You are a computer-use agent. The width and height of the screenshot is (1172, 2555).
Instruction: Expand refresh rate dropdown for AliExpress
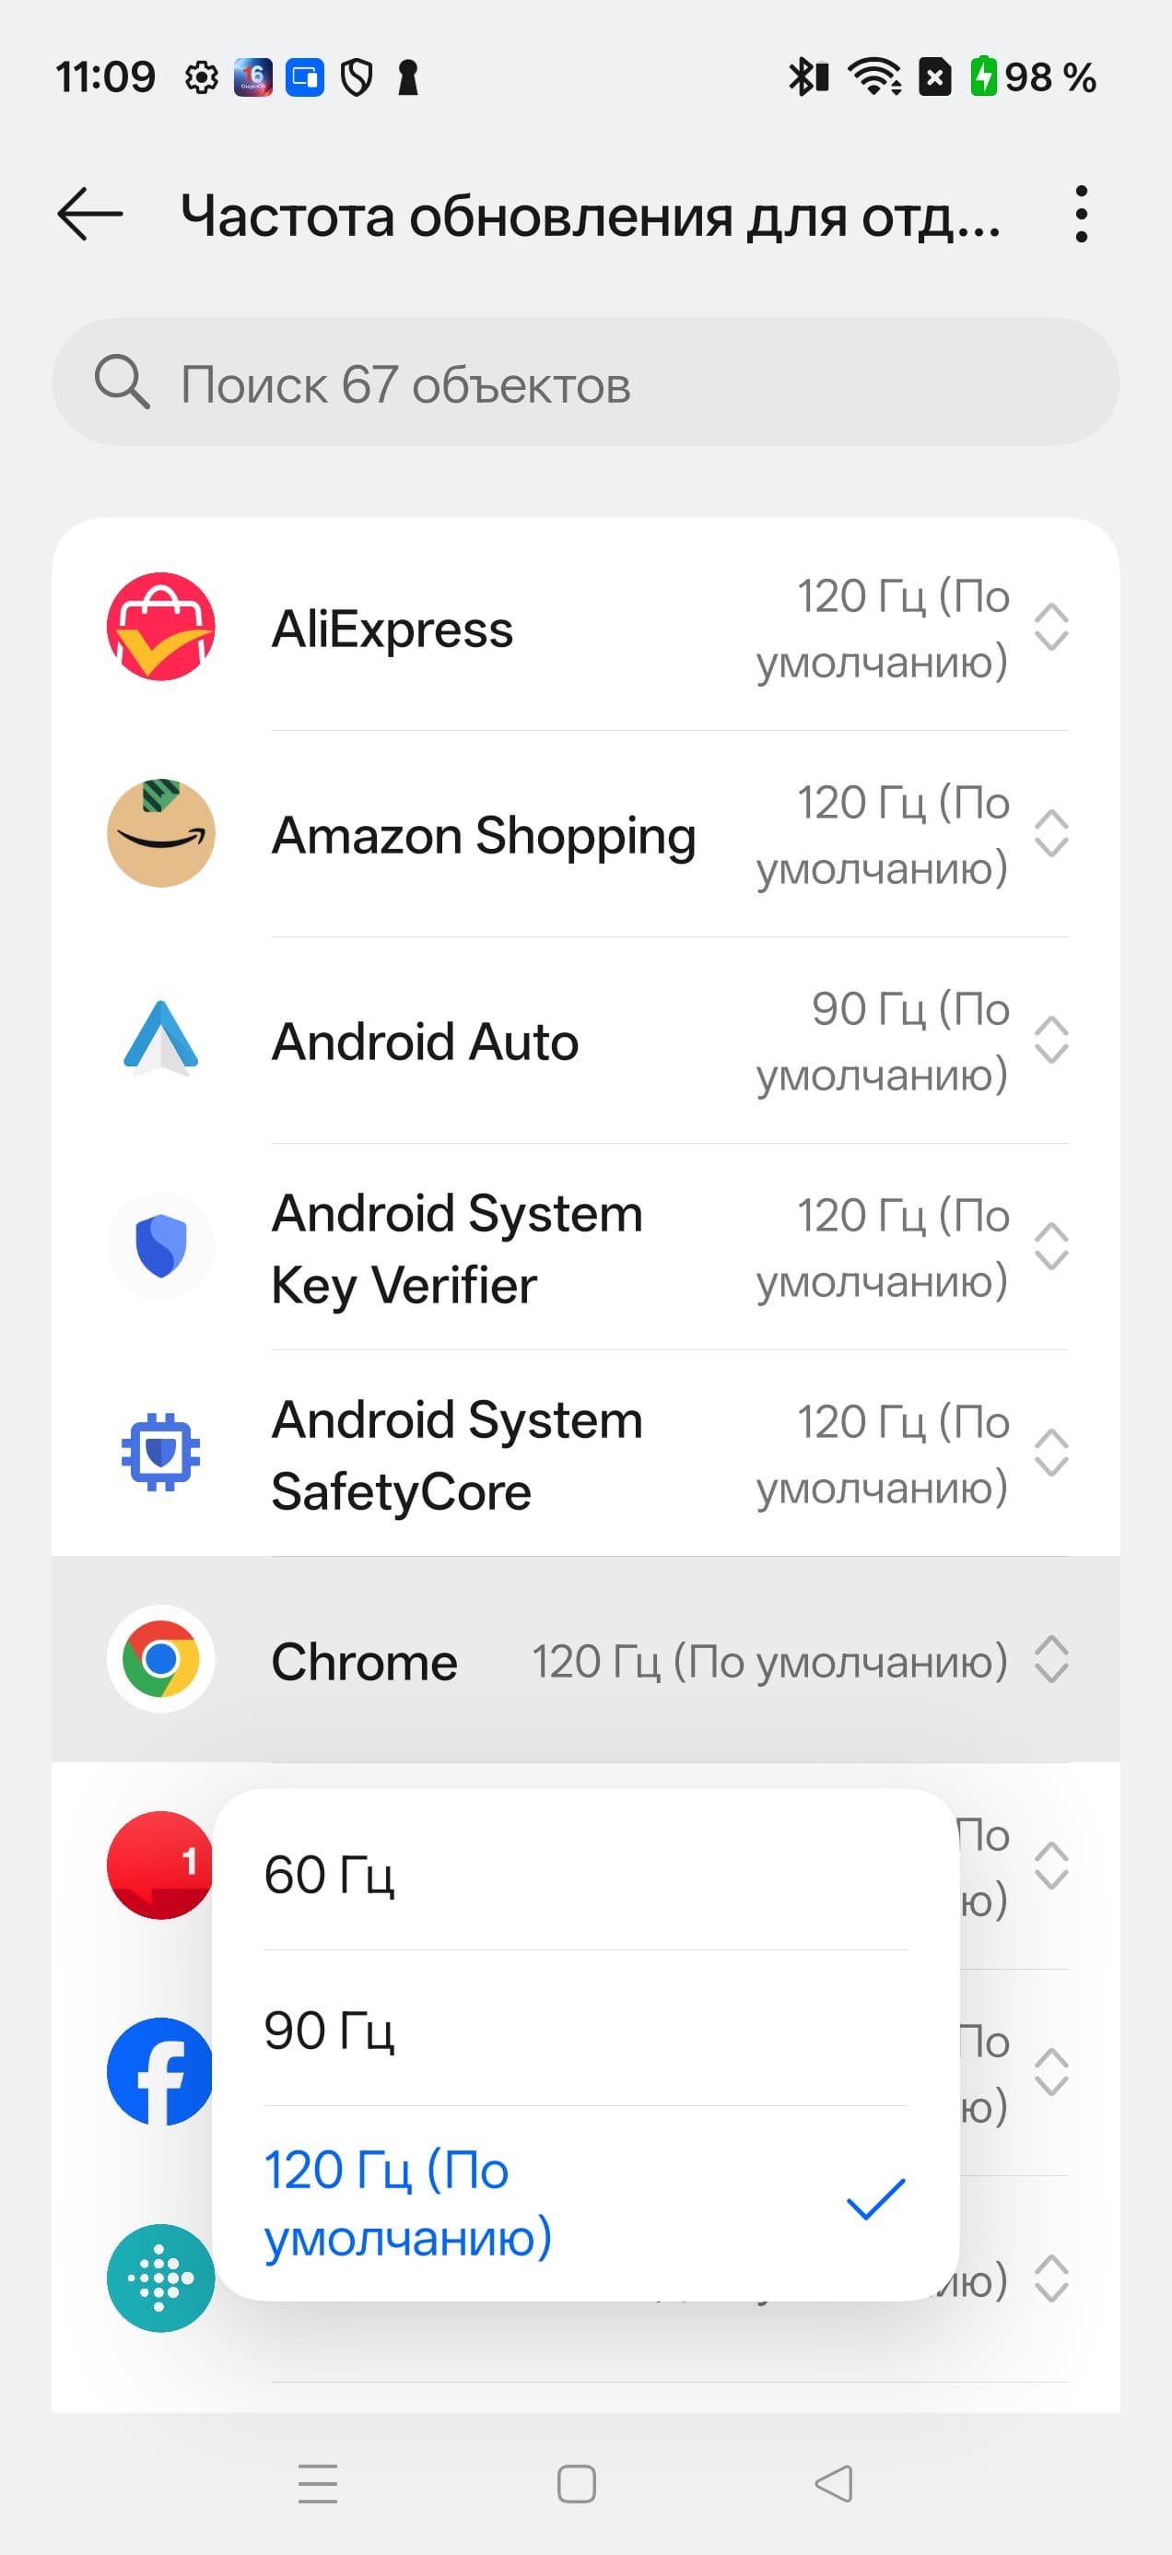[1051, 627]
